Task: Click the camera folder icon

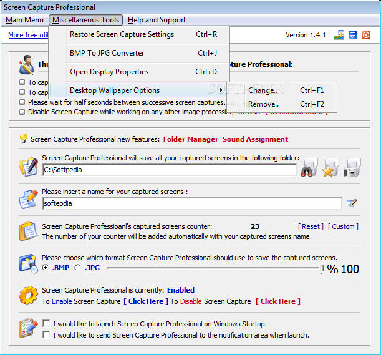Action: click(352, 168)
